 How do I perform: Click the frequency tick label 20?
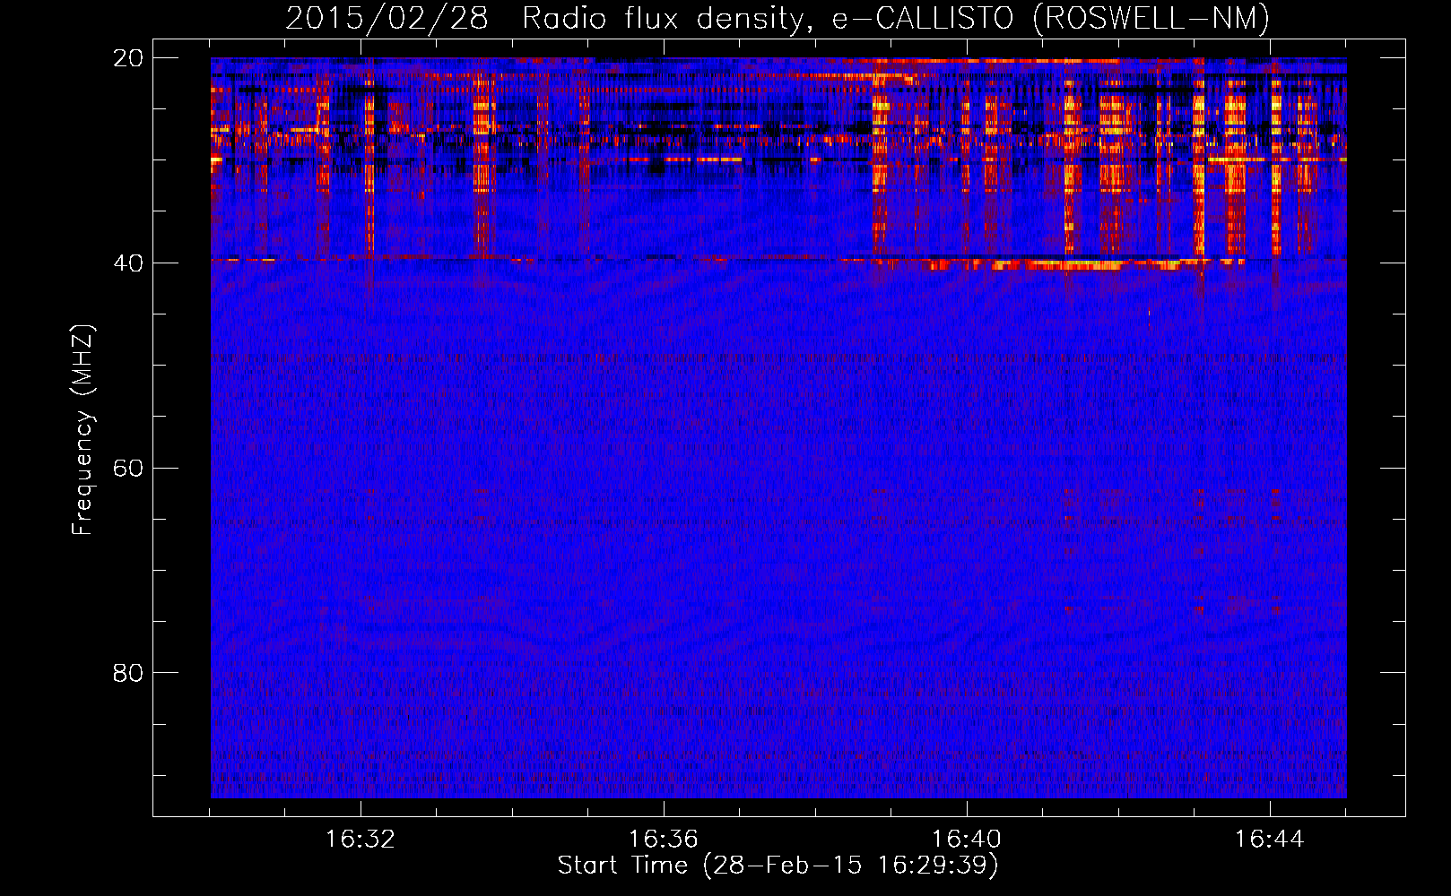coord(128,58)
